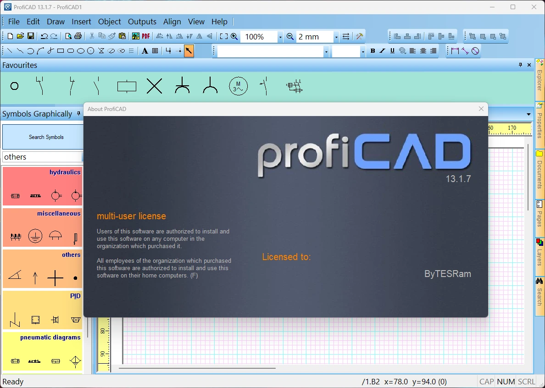Expand the document tabs dropdown arrow

(x=528, y=114)
